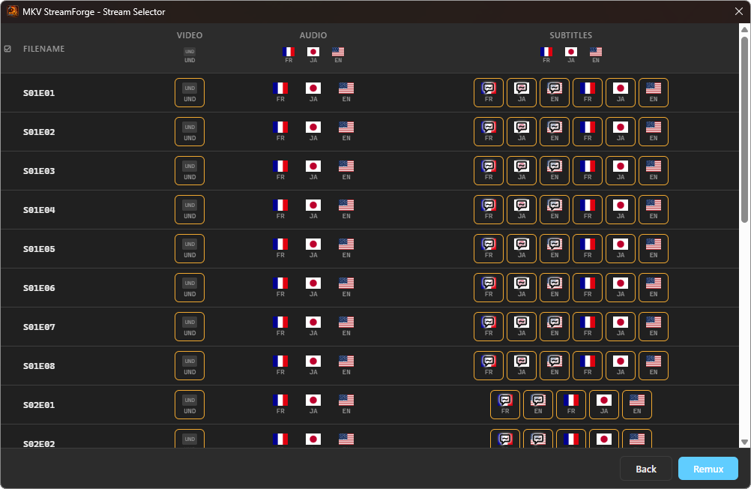Toggle French flag subtitle for S01E01

click(588, 92)
